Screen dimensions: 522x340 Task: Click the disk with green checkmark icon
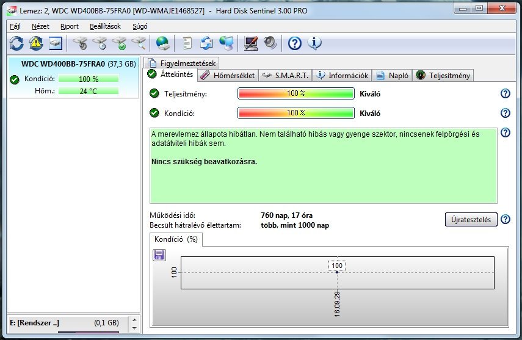tap(119, 43)
